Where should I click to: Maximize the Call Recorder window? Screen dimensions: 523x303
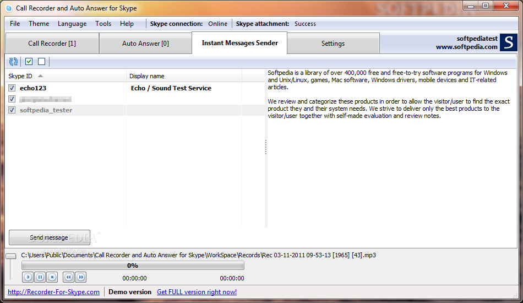(x=486, y=6)
